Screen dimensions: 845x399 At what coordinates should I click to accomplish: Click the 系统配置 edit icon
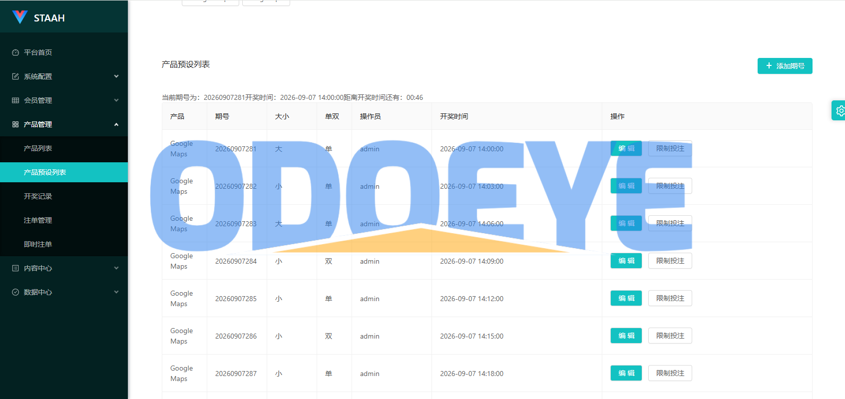tap(15, 76)
